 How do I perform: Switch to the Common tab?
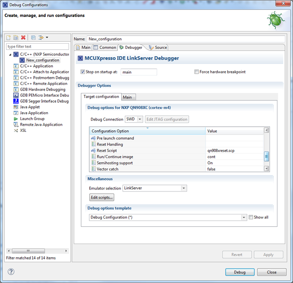pos(105,47)
